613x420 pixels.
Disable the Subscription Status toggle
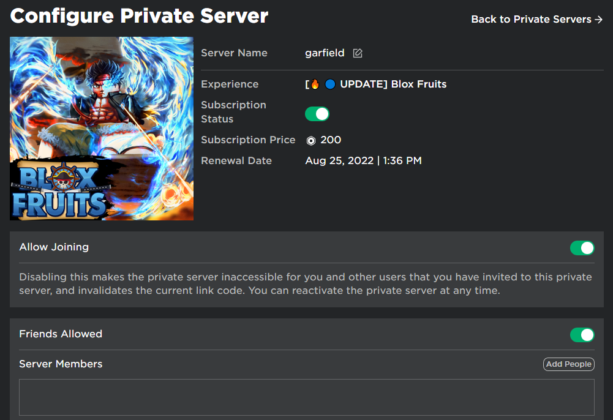click(x=317, y=114)
